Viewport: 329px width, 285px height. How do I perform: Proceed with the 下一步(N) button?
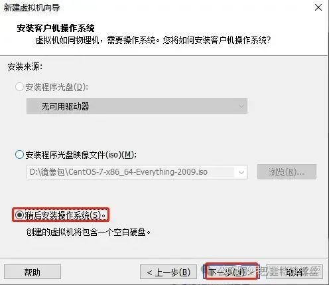point(231,272)
